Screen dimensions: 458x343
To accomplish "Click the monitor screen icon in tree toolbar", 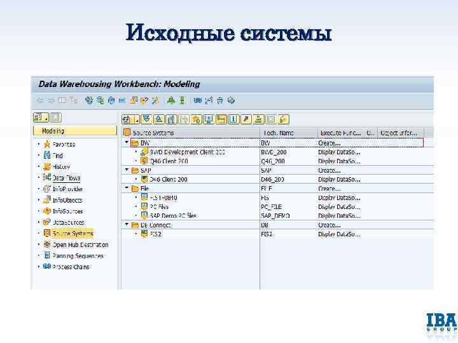I will [209, 119].
